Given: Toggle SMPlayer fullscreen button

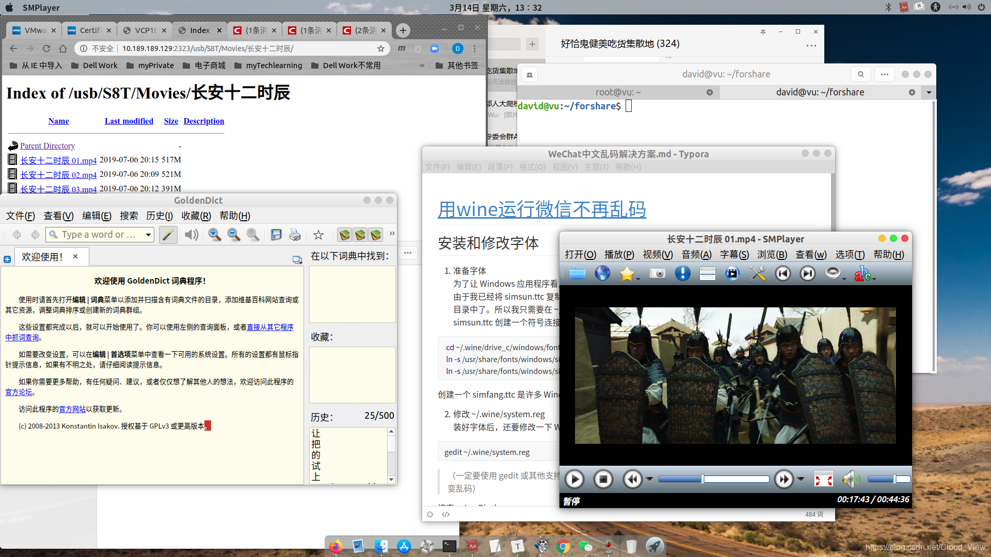Looking at the screenshot, I should (x=823, y=479).
